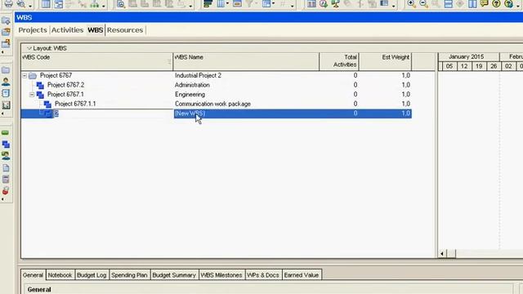This screenshot has height=294, width=523.
Task: Open Reports notebook icon in left sidebar
Action: click(x=6, y=93)
